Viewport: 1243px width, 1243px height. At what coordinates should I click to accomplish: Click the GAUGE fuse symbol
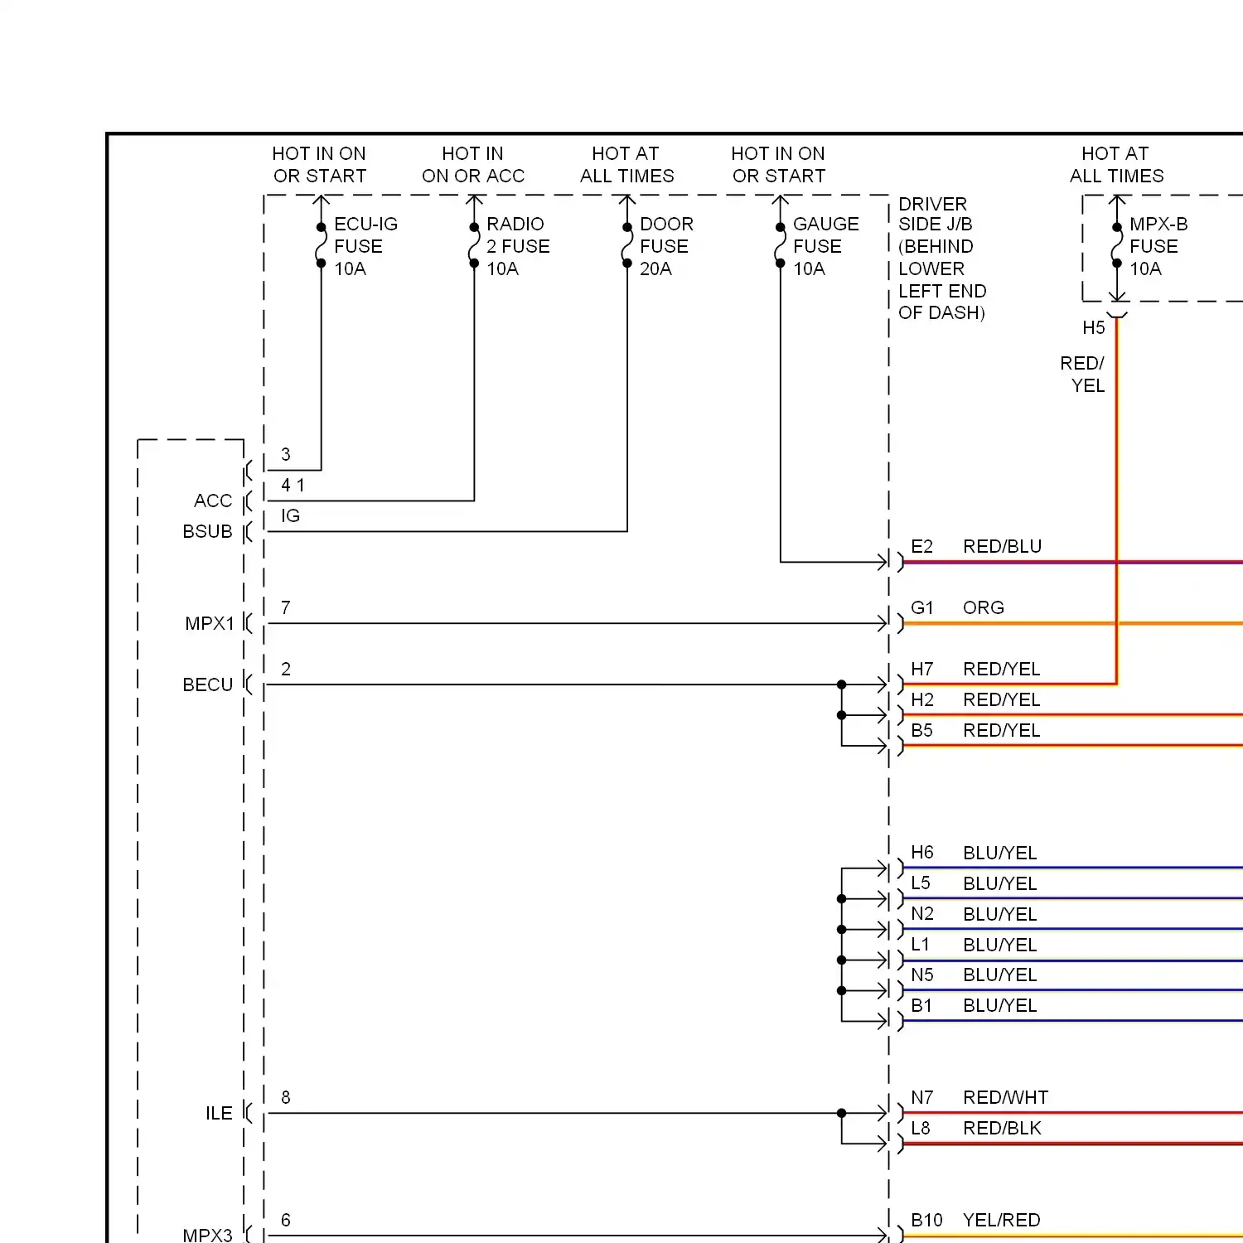coord(780,245)
